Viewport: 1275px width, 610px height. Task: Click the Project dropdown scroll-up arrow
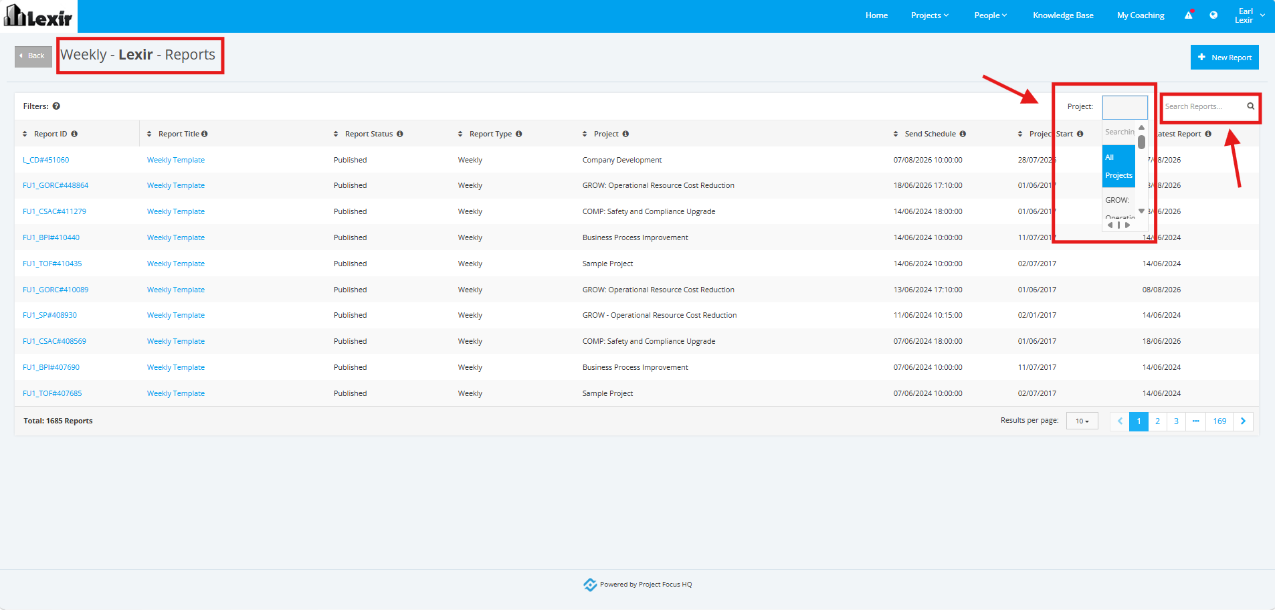(x=1142, y=128)
